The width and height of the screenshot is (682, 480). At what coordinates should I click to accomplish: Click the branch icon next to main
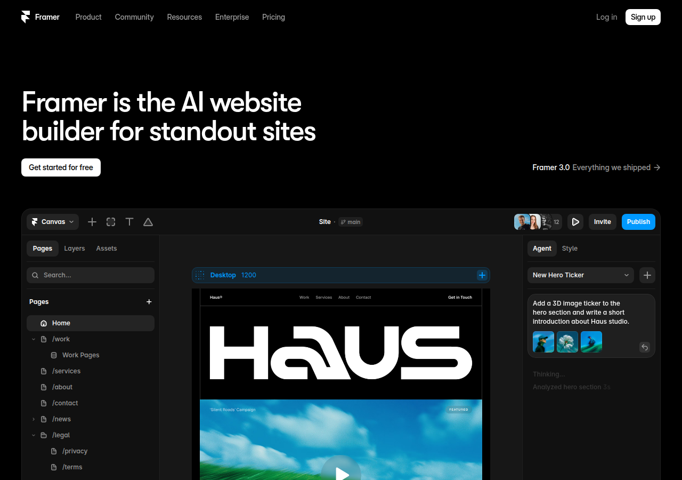(x=343, y=222)
